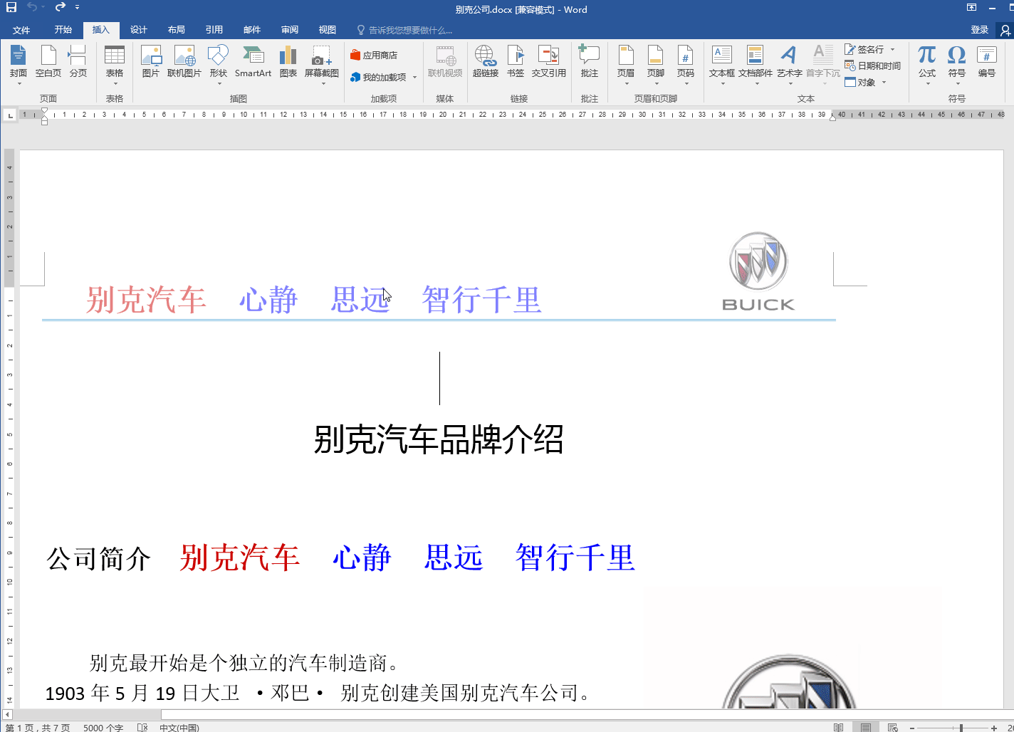Insert a blank page with 空白页

pos(48,63)
